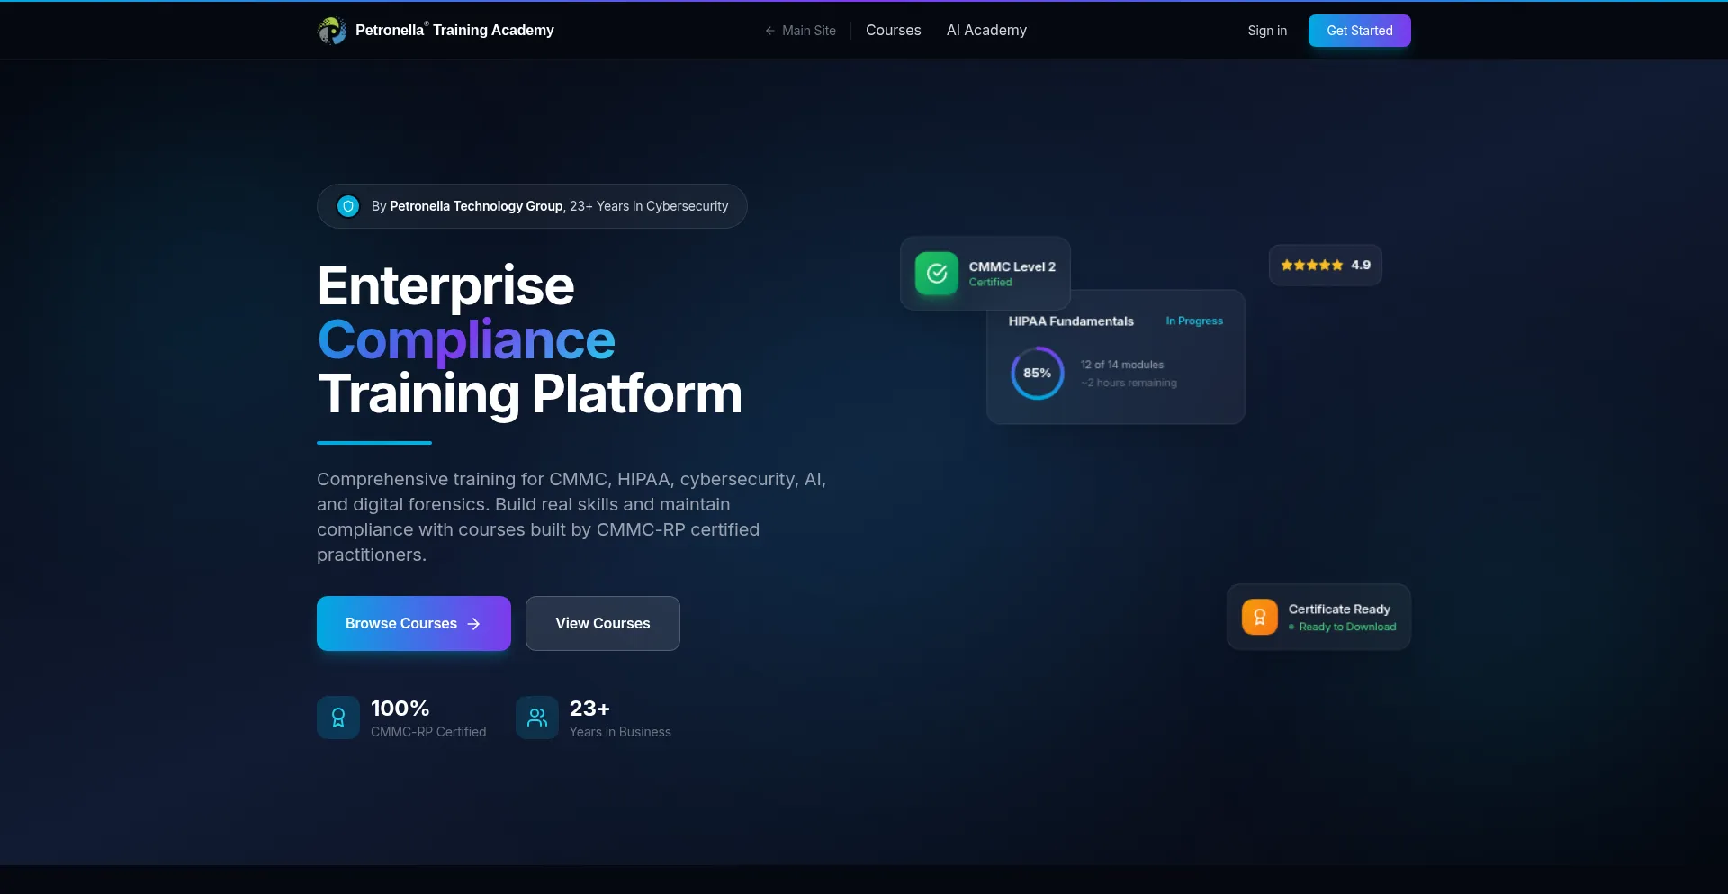The height and width of the screenshot is (894, 1728).
Task: Click the Sign in link
Action: [1267, 31]
